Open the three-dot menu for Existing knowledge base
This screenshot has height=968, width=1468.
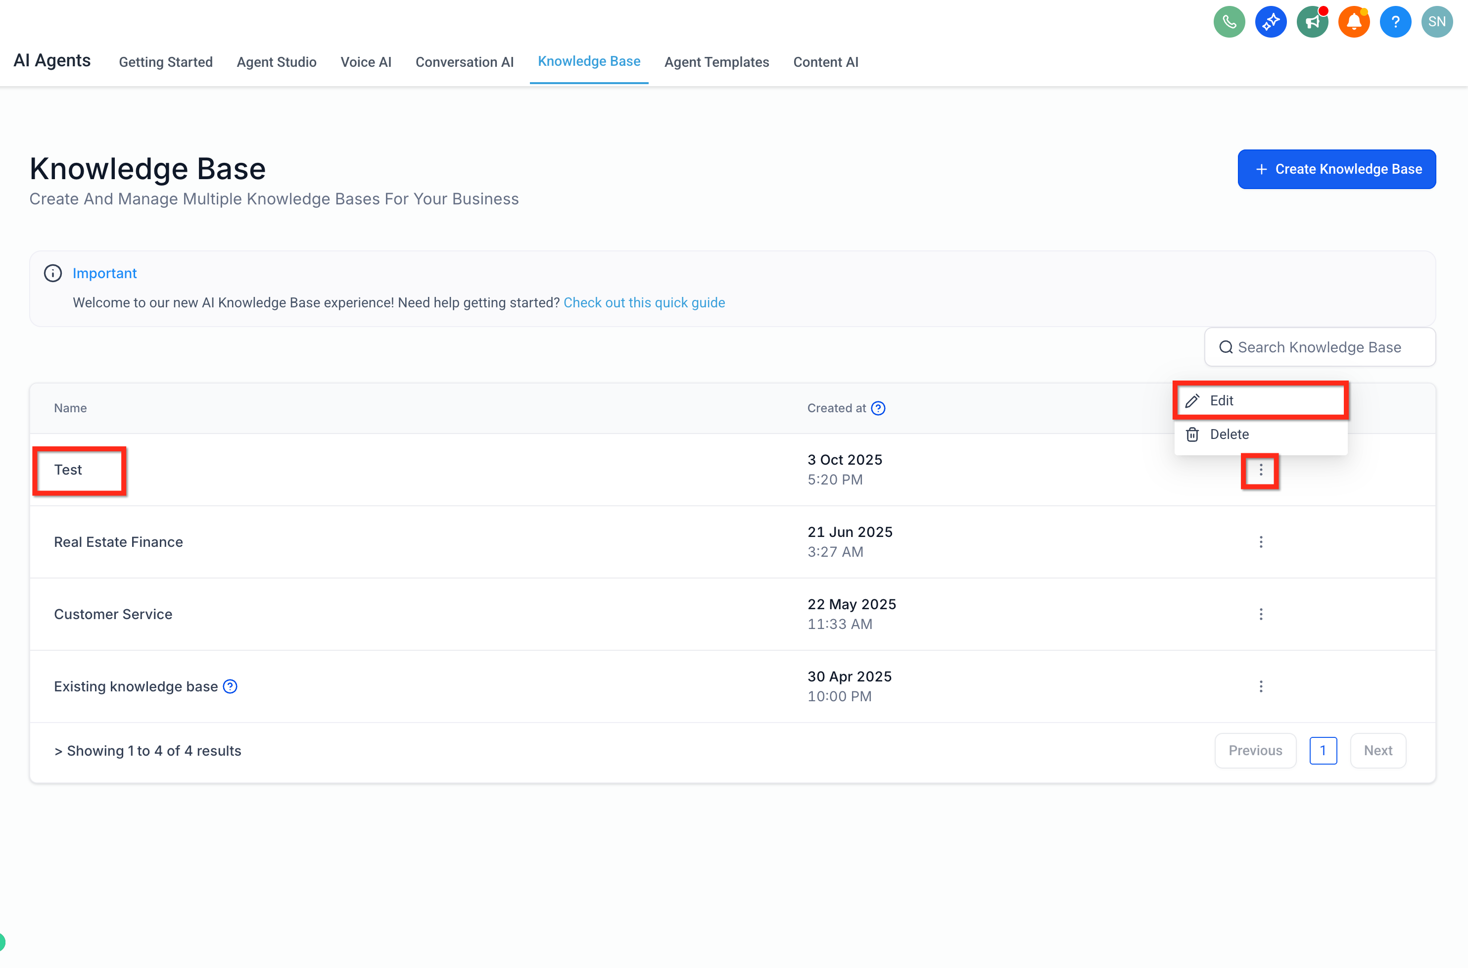[1261, 686]
